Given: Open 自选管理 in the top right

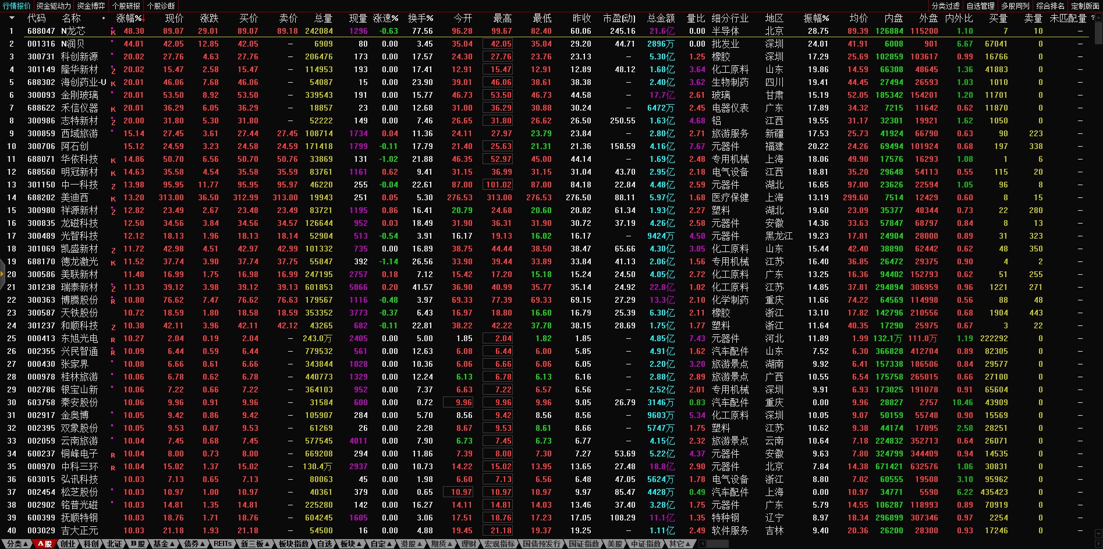Looking at the screenshot, I should pos(980,6).
